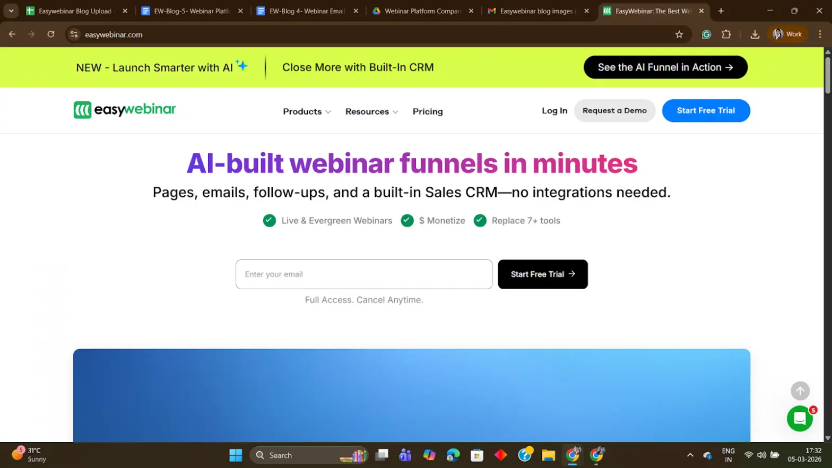832x468 pixels.
Task: Close the Gmail Easywebinar blog images tab
Action: click(586, 11)
